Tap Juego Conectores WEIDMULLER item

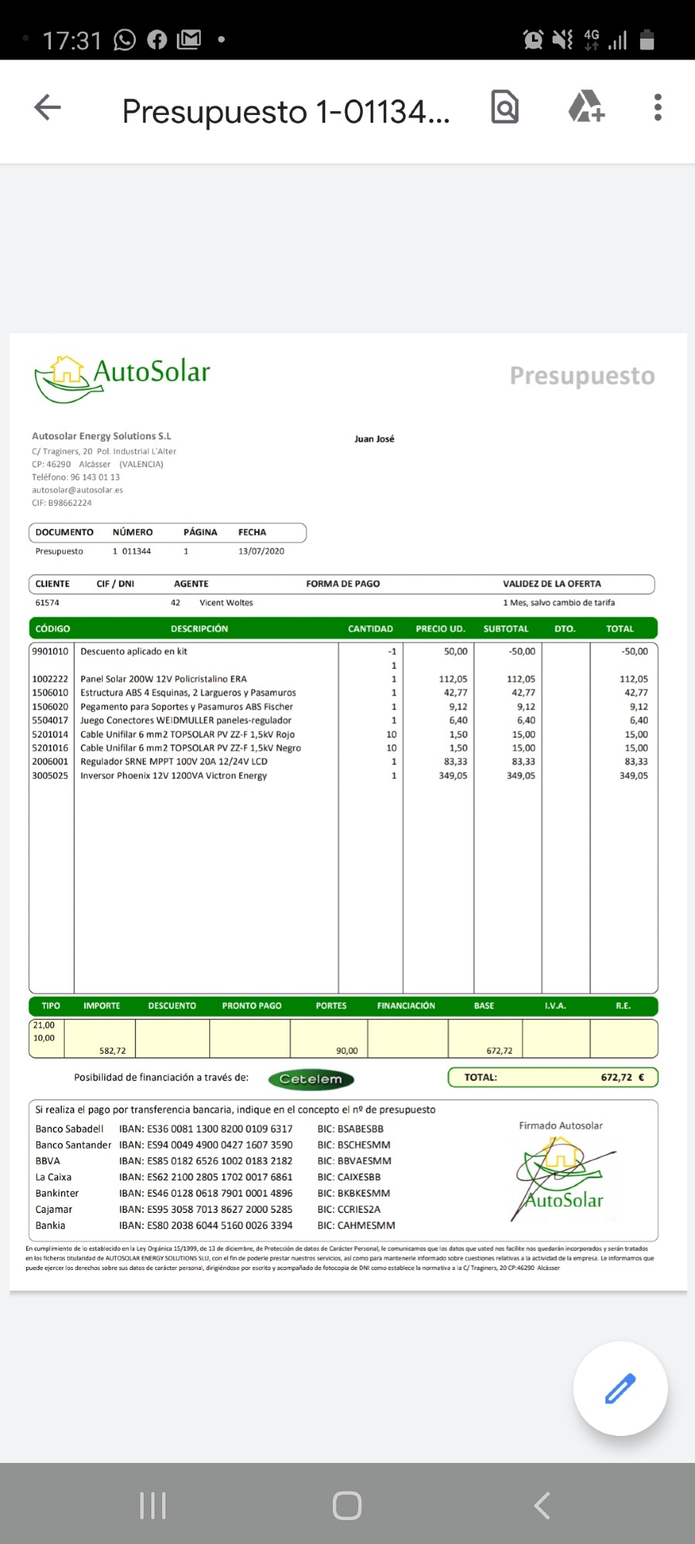[186, 720]
